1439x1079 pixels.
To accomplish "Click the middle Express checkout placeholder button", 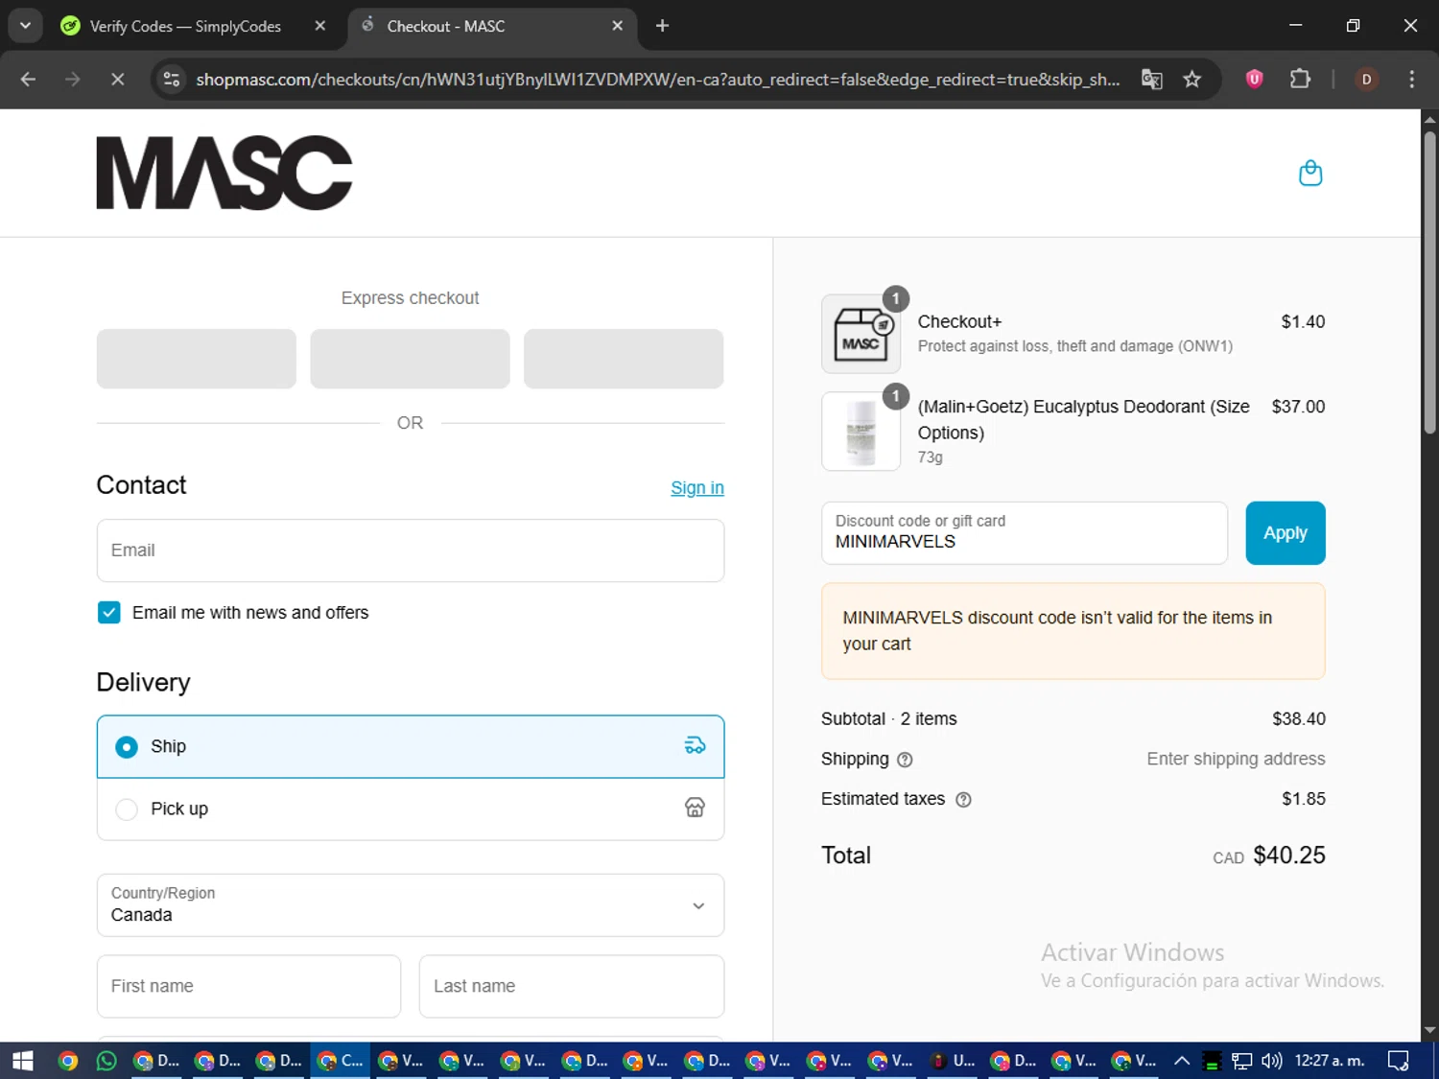I will pos(411,359).
